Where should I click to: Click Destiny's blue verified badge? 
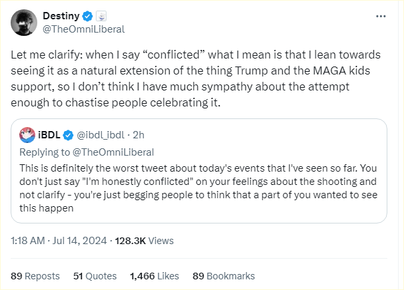click(x=88, y=15)
